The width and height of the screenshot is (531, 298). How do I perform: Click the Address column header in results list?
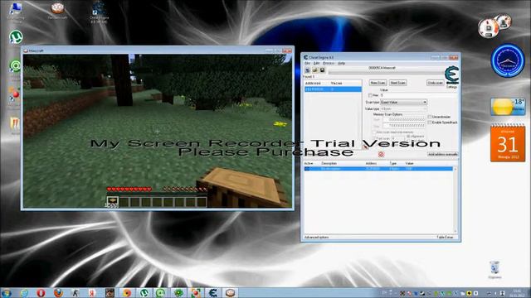click(x=313, y=83)
